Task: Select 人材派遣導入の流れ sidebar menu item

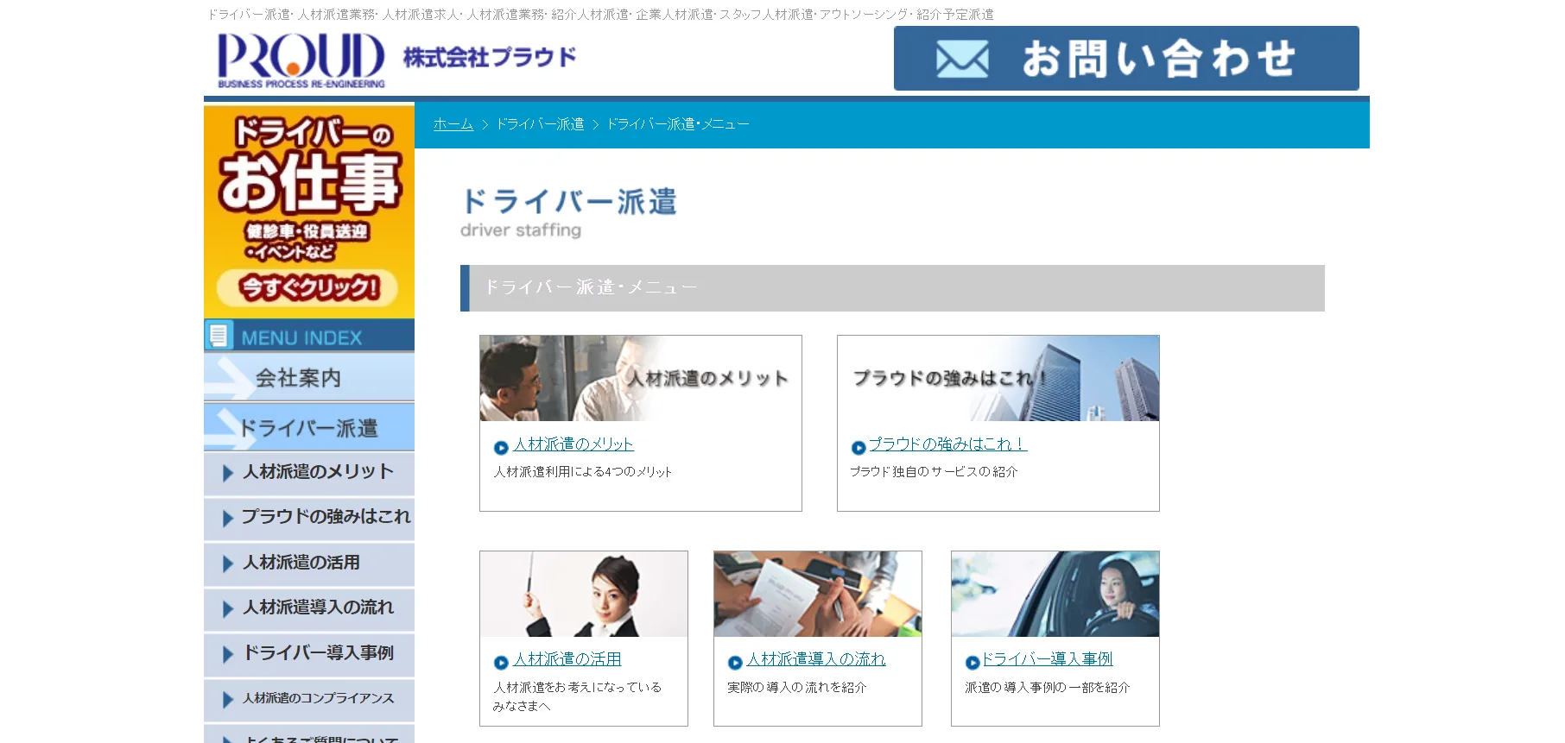Action: (309, 608)
